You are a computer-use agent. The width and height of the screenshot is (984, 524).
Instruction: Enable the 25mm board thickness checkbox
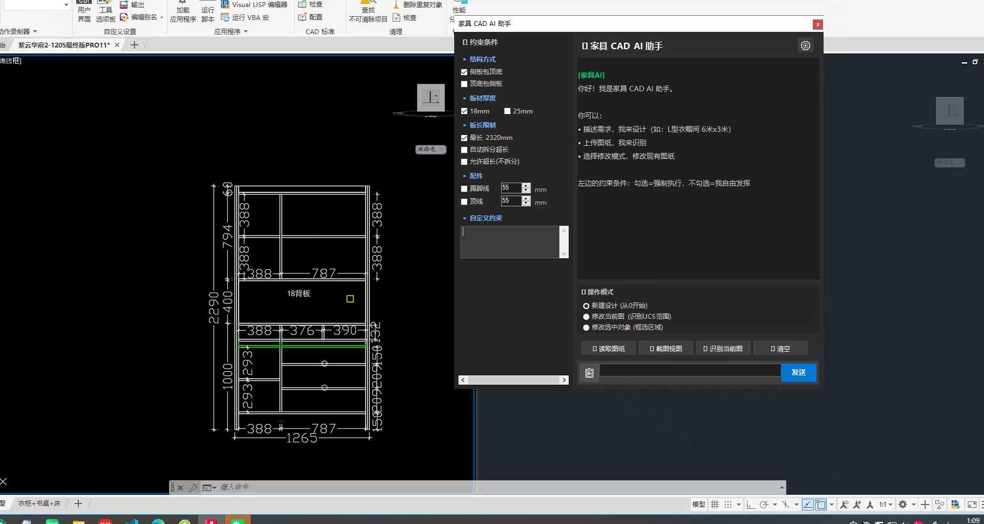[507, 111]
